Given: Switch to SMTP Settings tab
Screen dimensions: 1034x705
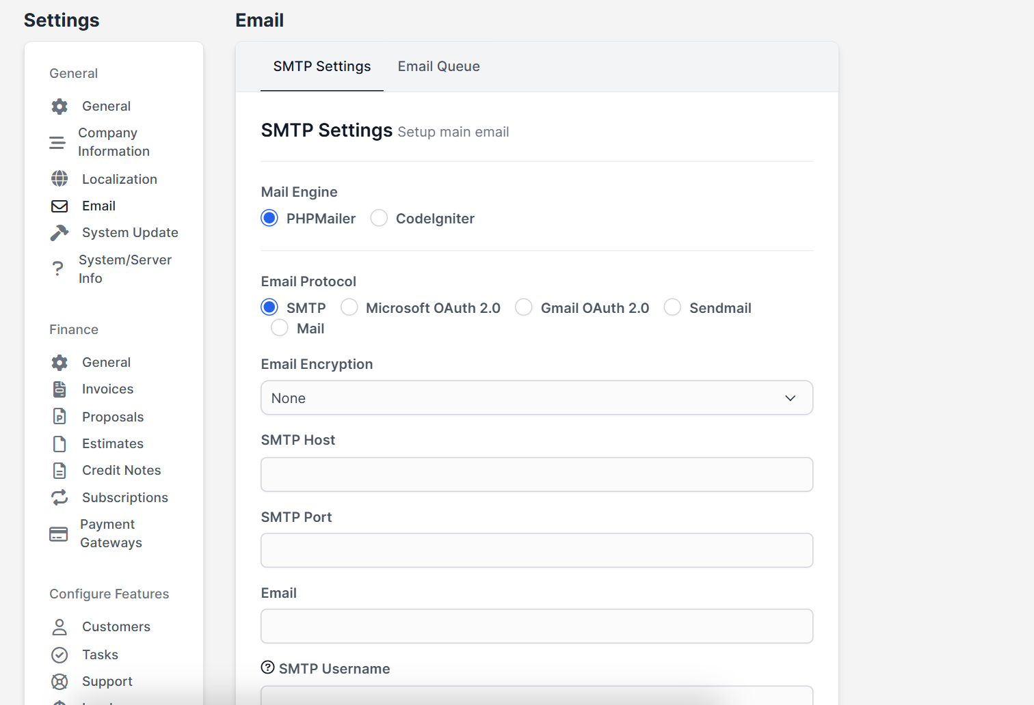Looking at the screenshot, I should (x=322, y=66).
